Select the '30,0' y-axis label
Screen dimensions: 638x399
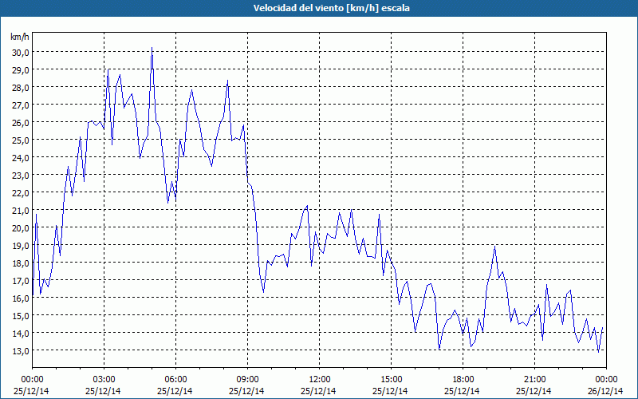(x=19, y=52)
